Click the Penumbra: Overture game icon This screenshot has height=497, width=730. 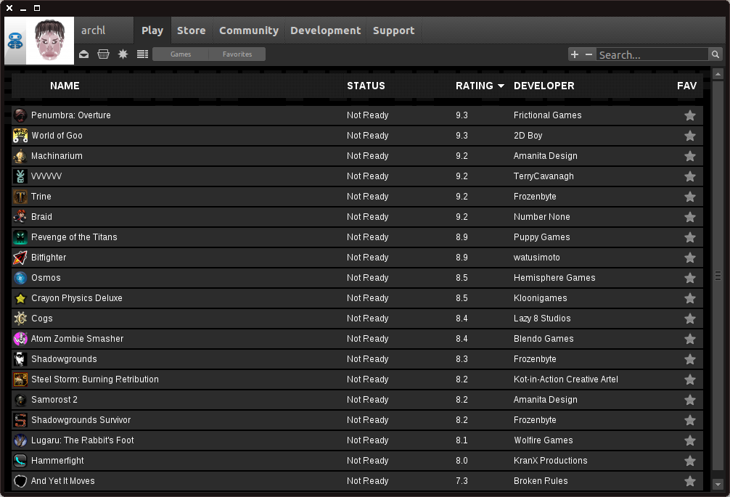(20, 115)
